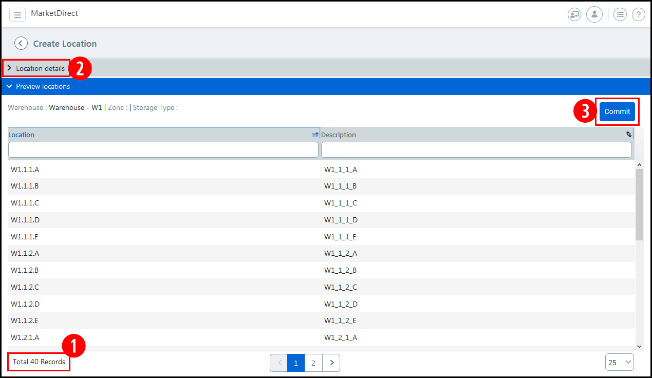Go to next page using right arrow
Viewport: 652px width, 378px height.
click(331, 363)
